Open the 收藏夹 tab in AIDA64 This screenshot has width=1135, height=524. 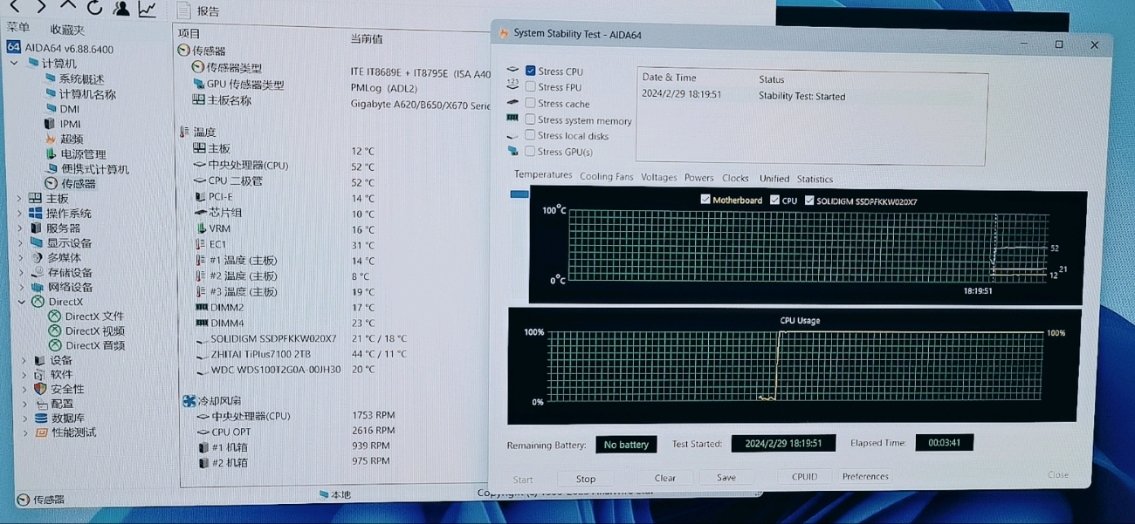pyautogui.click(x=67, y=30)
